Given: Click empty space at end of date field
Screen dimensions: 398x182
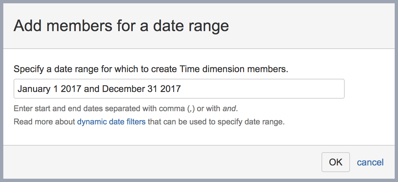Looking at the screenshot, I should pos(265,89).
